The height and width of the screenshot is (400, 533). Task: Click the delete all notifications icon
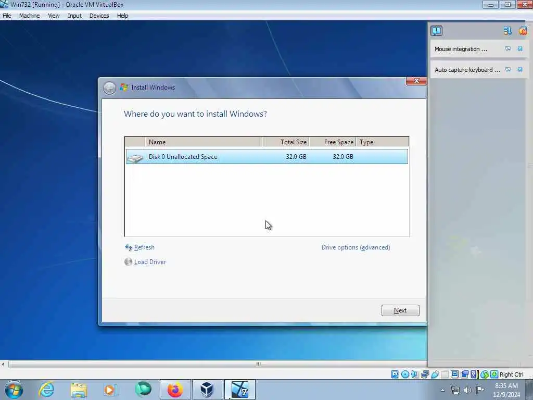[x=523, y=31]
